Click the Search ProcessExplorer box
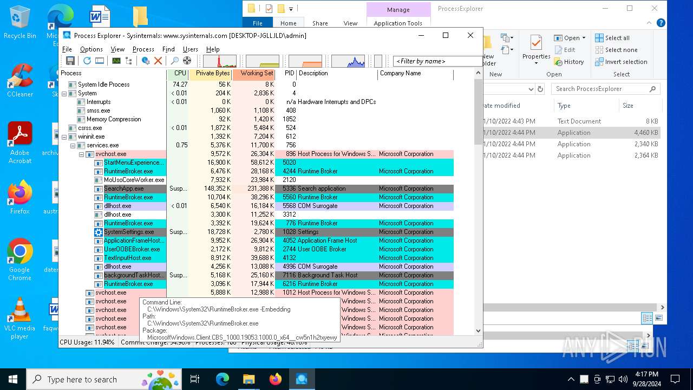The width and height of the screenshot is (693, 390). [605, 89]
